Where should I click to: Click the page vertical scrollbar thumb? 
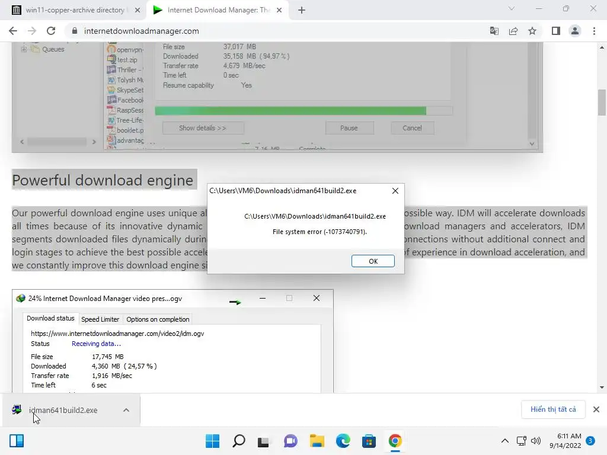(602, 102)
